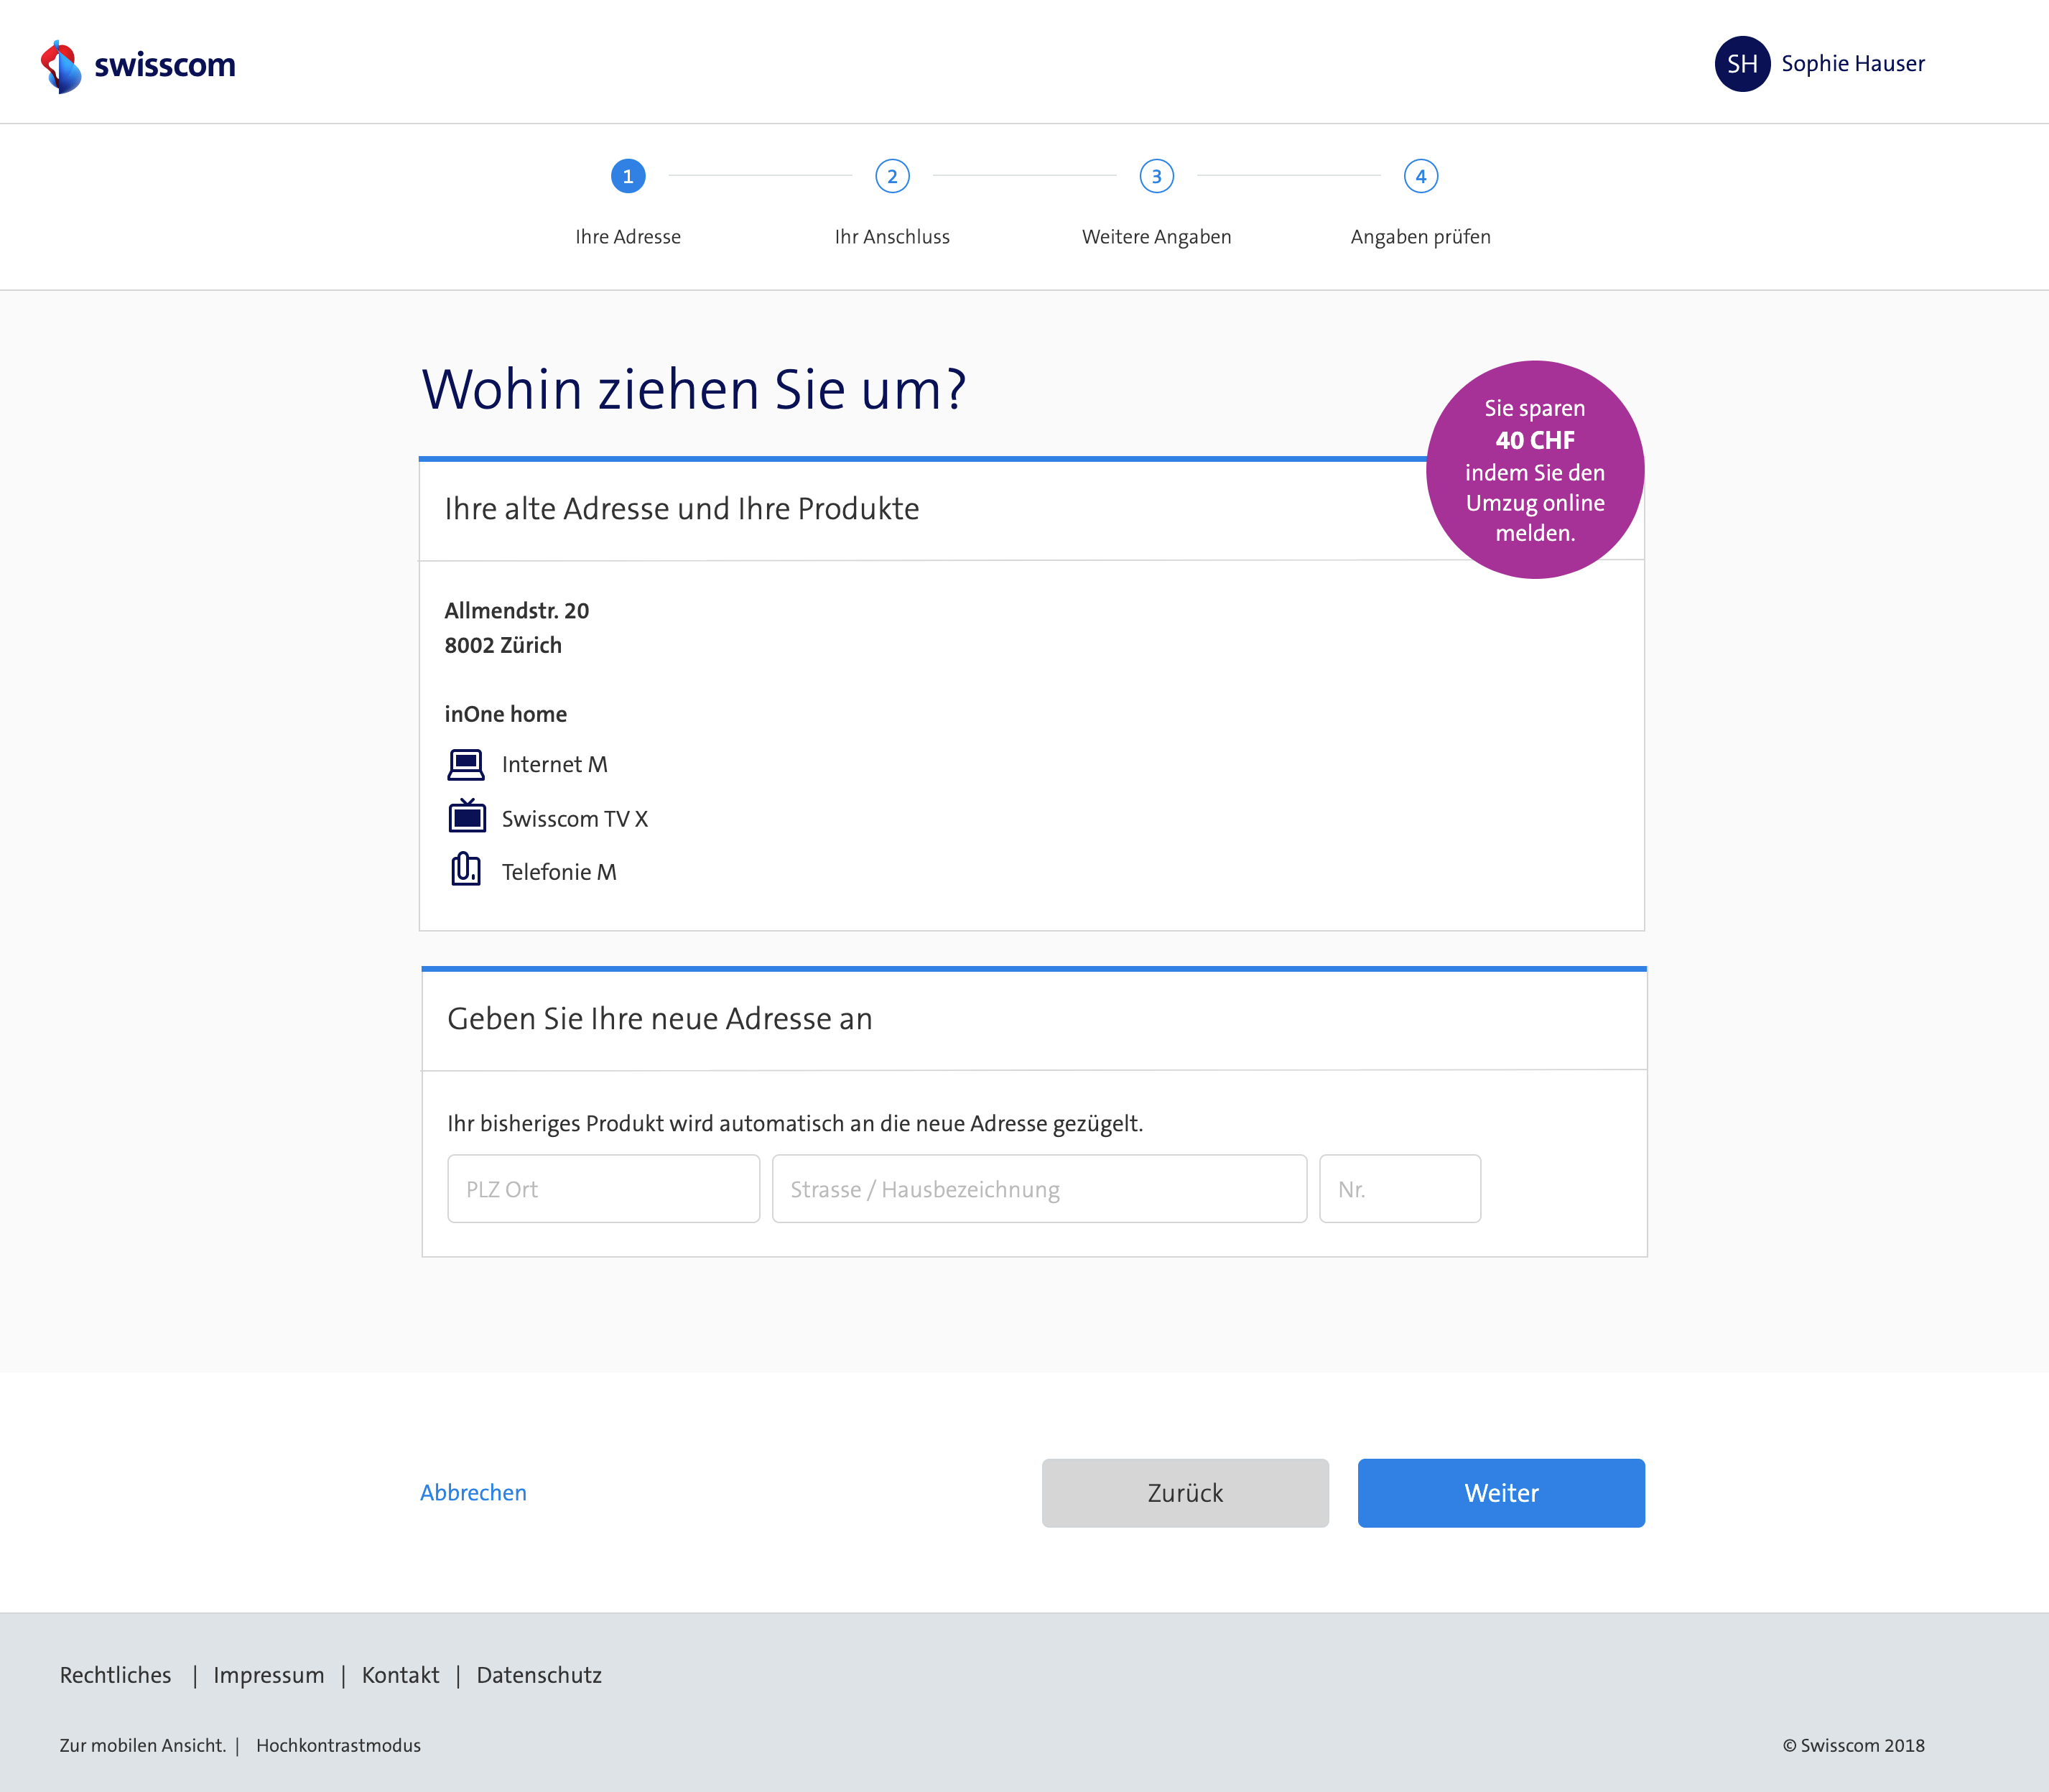Click the Swisscom logo
Viewport: 2049px width, 1792px height.
click(138, 66)
